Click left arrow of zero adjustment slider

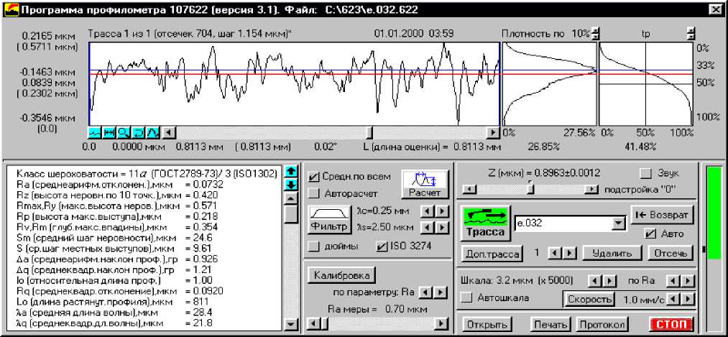point(469,189)
